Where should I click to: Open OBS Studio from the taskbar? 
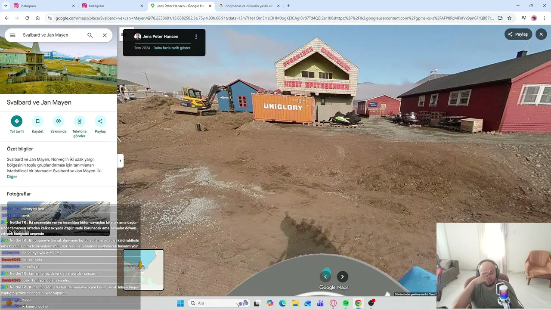click(371, 303)
